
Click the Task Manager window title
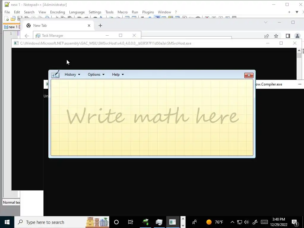coord(53,36)
